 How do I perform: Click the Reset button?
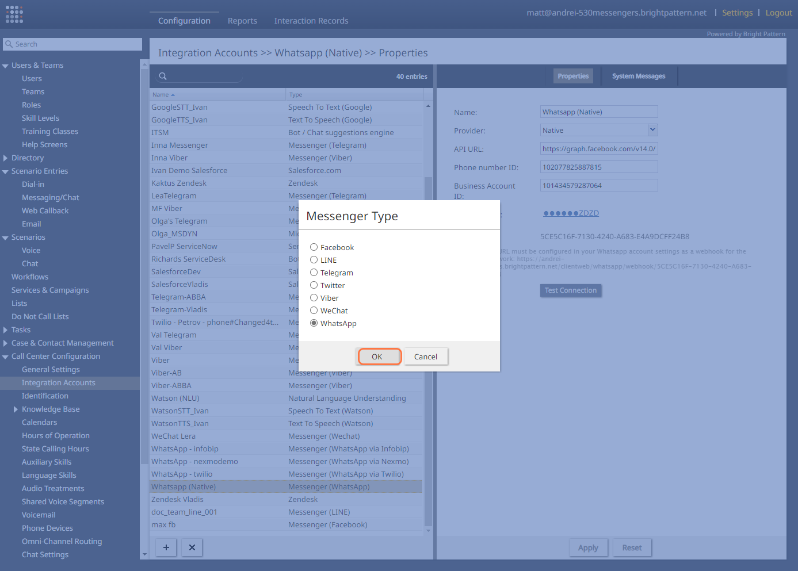(x=632, y=548)
